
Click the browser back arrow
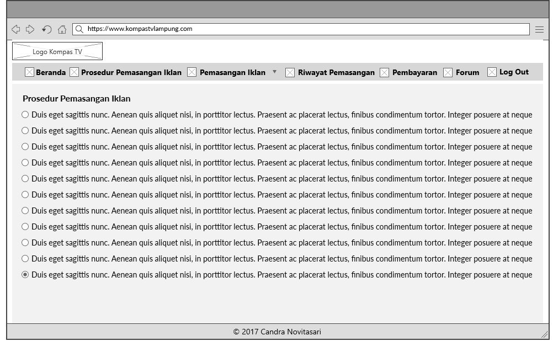(15, 29)
